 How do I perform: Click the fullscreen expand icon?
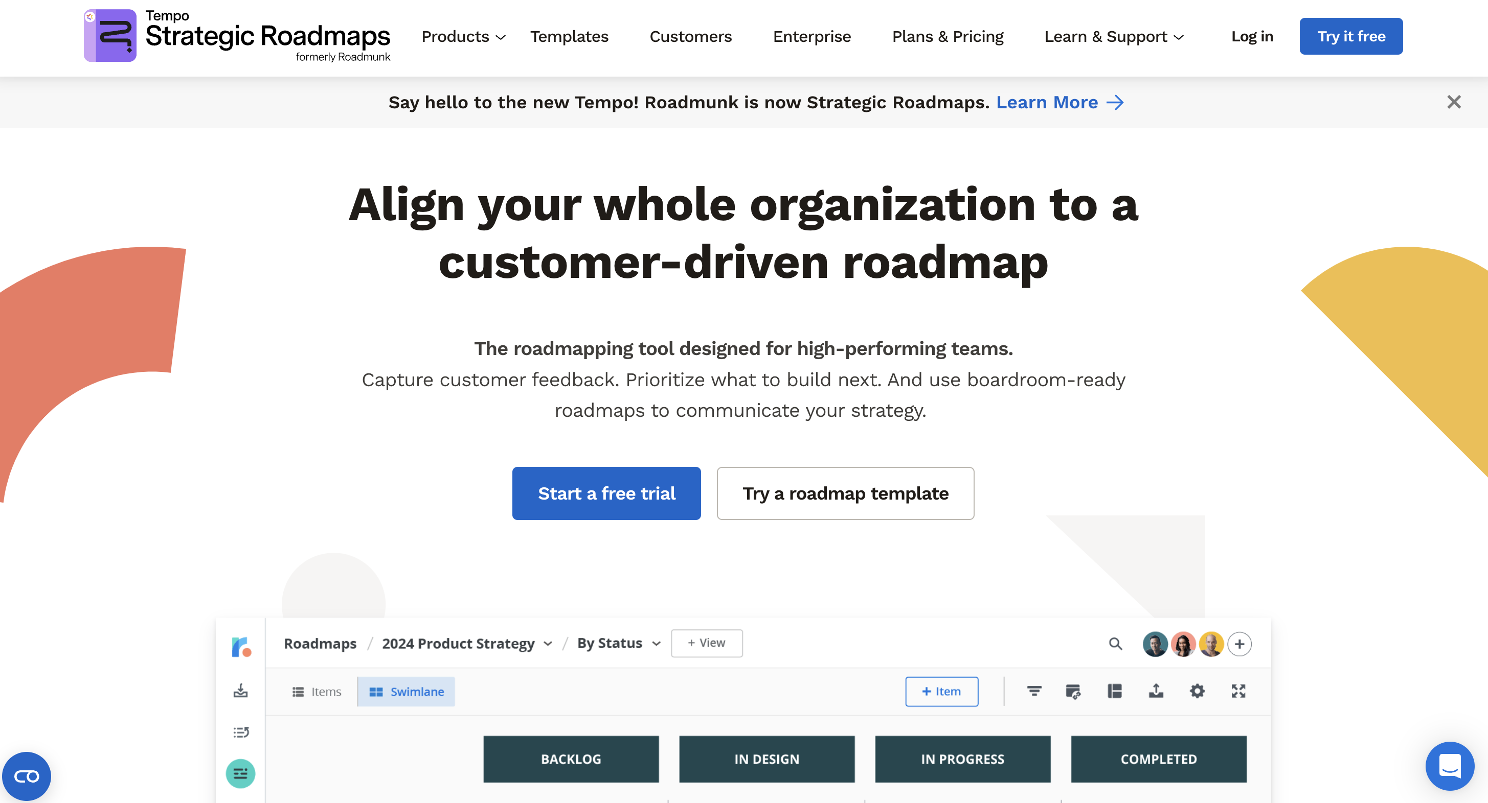click(1239, 691)
